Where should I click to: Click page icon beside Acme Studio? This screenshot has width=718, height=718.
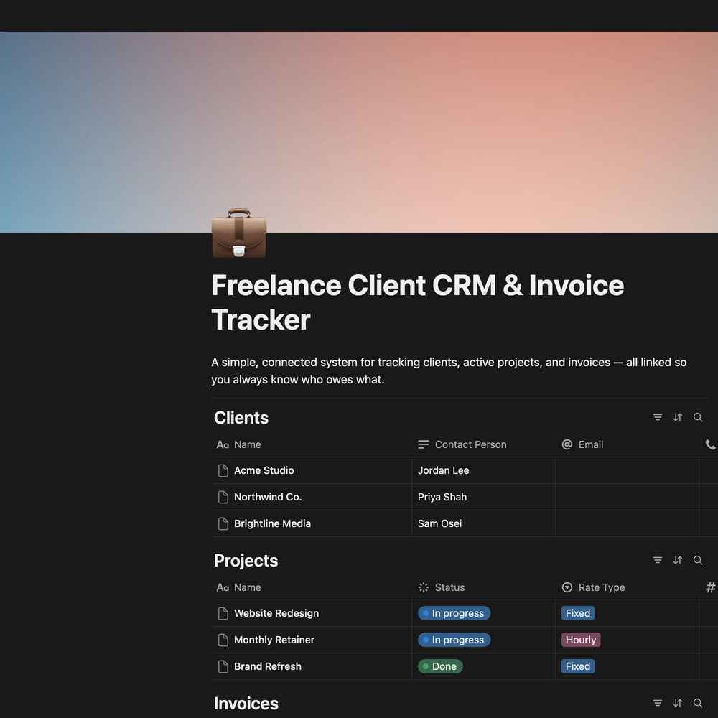[223, 470]
